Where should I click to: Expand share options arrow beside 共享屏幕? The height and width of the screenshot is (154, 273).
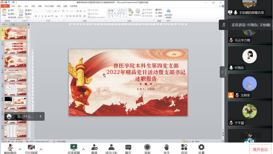83,149
